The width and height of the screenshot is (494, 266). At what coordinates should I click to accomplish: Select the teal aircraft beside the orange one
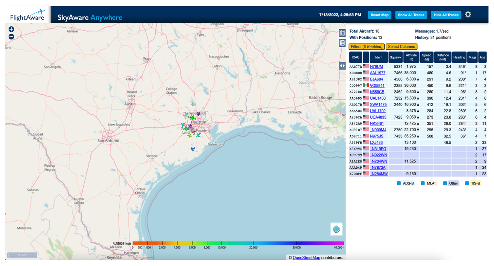[198, 135]
